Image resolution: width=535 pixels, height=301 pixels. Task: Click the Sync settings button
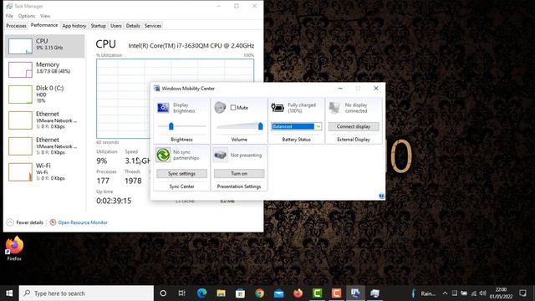[182, 174]
